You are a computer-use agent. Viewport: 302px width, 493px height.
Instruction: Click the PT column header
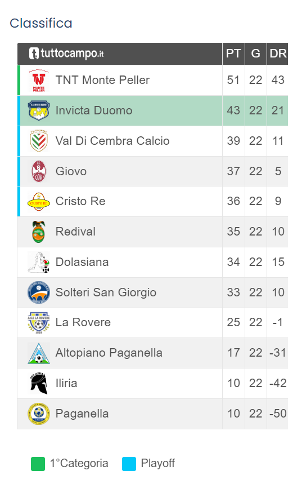pyautogui.click(x=233, y=54)
